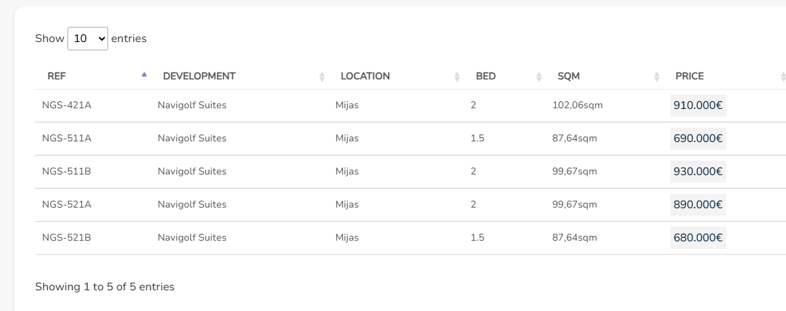Click the 680.000€ price badge

(698, 238)
